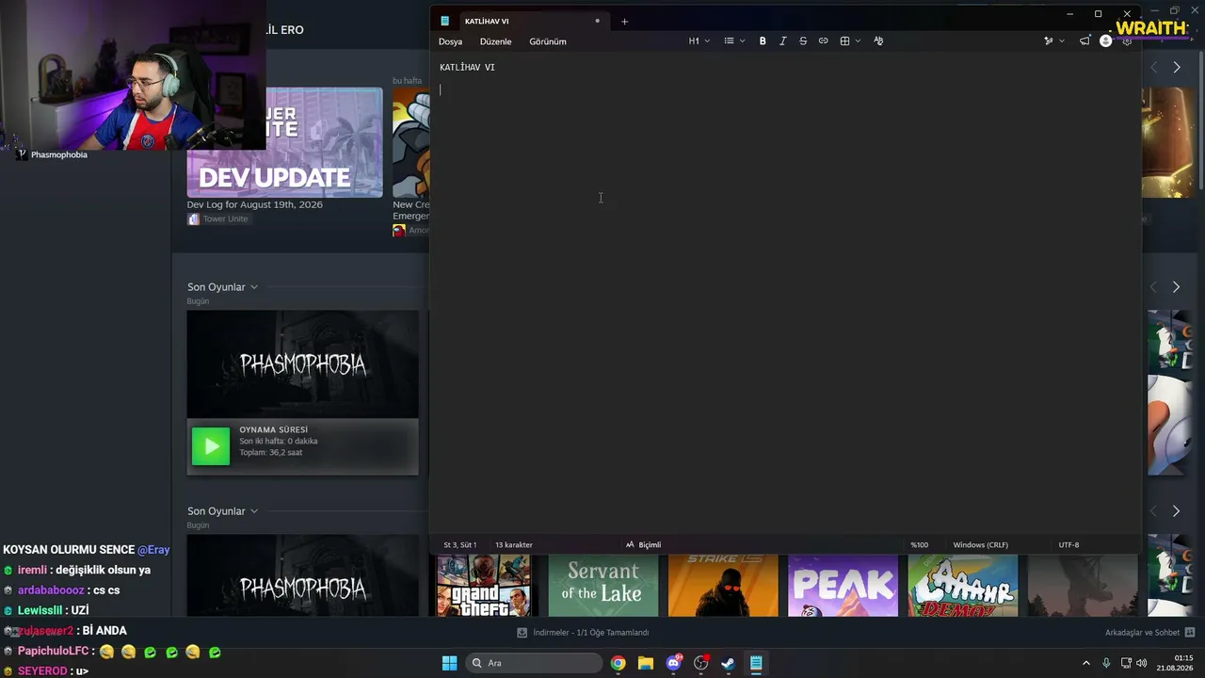Click the taskbar app with red notification dot
The image size is (1205, 678).
(700, 663)
